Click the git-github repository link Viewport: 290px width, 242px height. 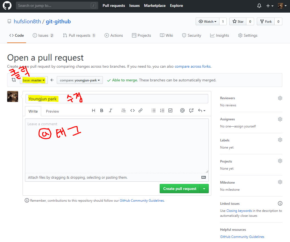[x=58, y=22]
